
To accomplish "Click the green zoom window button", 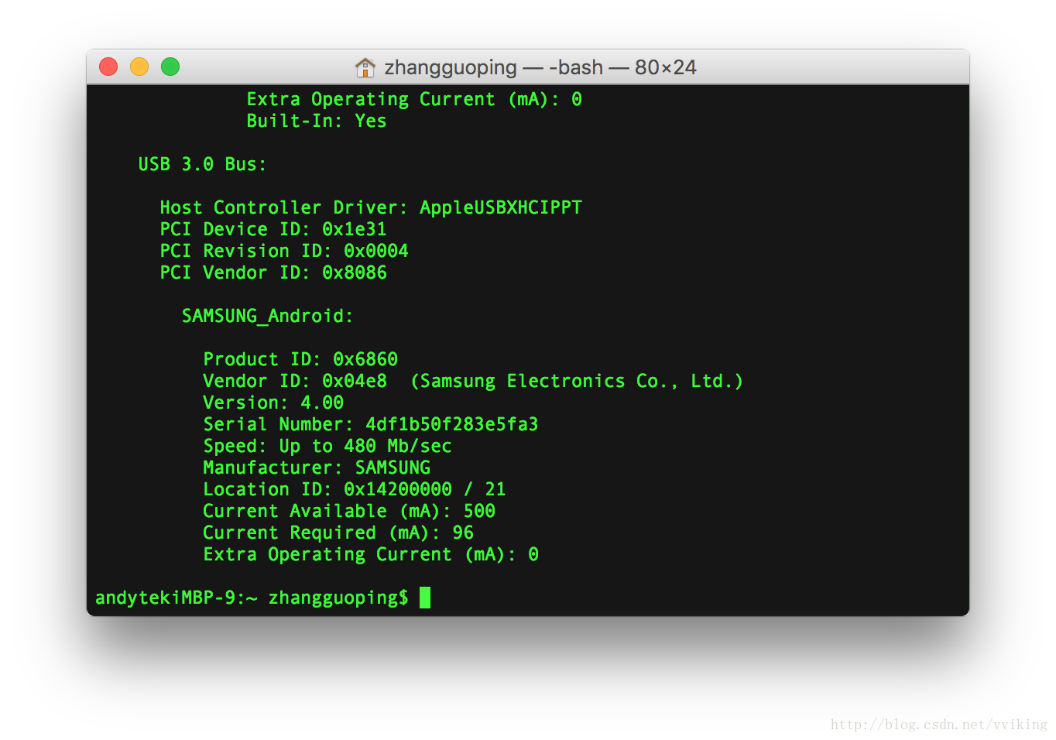I will 170,67.
